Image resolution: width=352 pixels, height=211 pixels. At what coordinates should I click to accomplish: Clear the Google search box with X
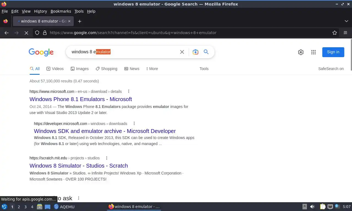(x=182, y=52)
